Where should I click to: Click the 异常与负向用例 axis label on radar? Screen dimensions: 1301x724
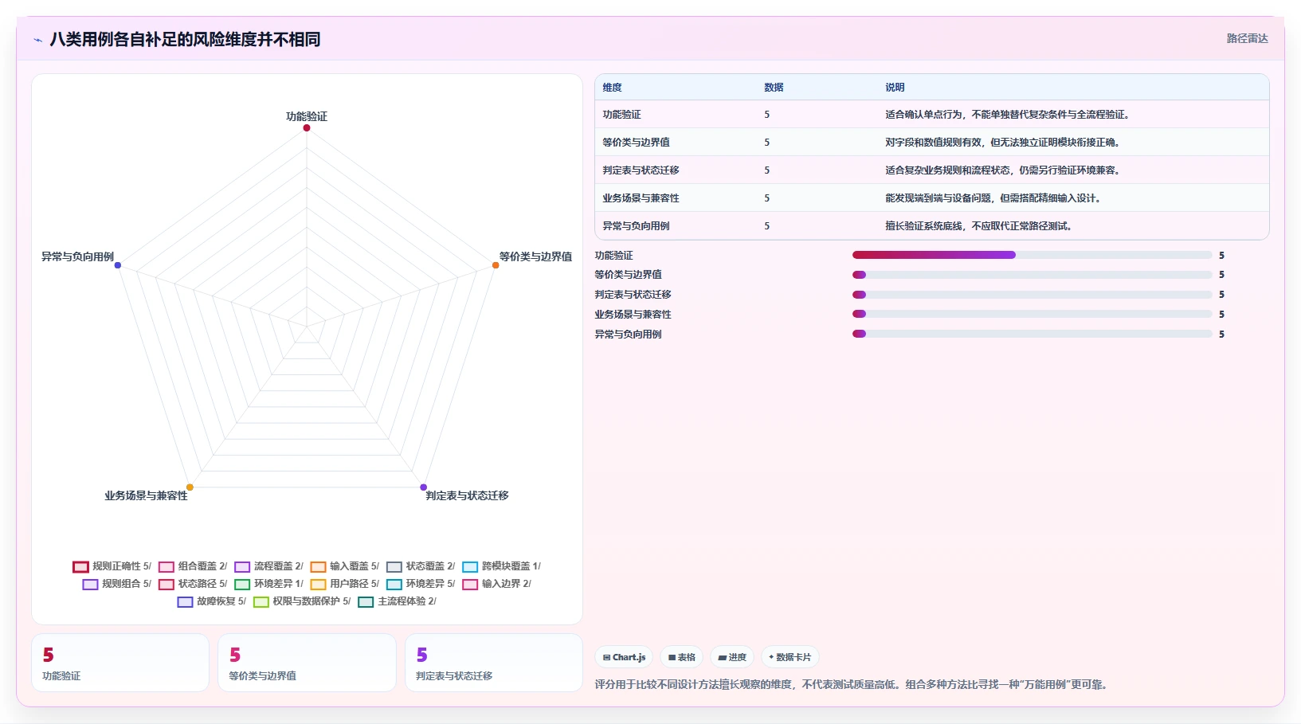point(77,256)
